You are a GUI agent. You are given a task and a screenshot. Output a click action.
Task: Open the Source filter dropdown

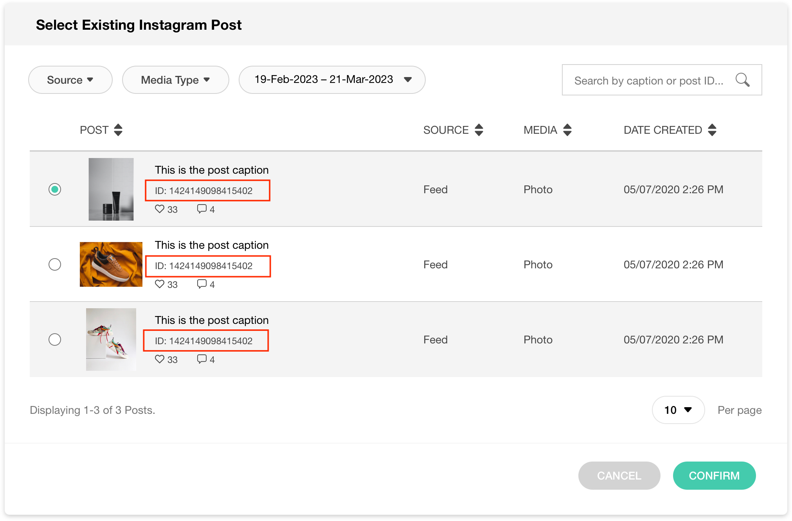coord(70,80)
